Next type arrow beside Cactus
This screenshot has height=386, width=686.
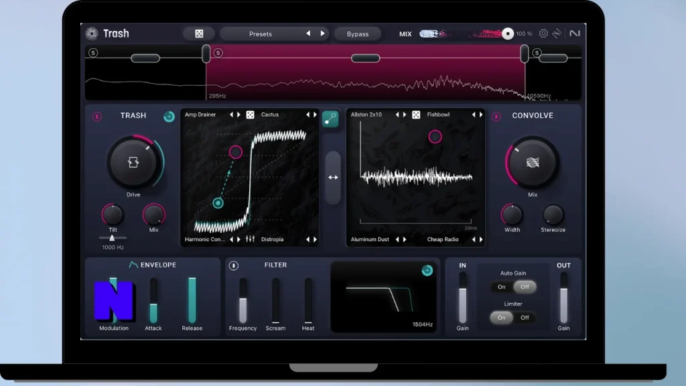315,115
